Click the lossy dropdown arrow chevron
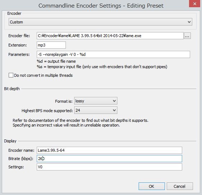This screenshot has height=195, width=202. pyautogui.click(x=114, y=101)
